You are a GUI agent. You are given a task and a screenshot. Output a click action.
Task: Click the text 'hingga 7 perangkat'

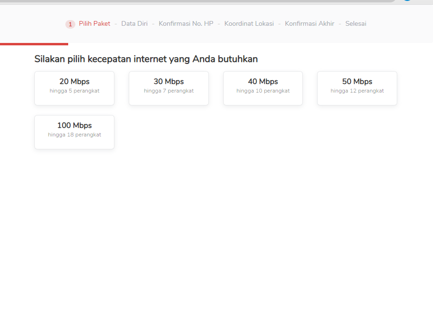[169, 91]
